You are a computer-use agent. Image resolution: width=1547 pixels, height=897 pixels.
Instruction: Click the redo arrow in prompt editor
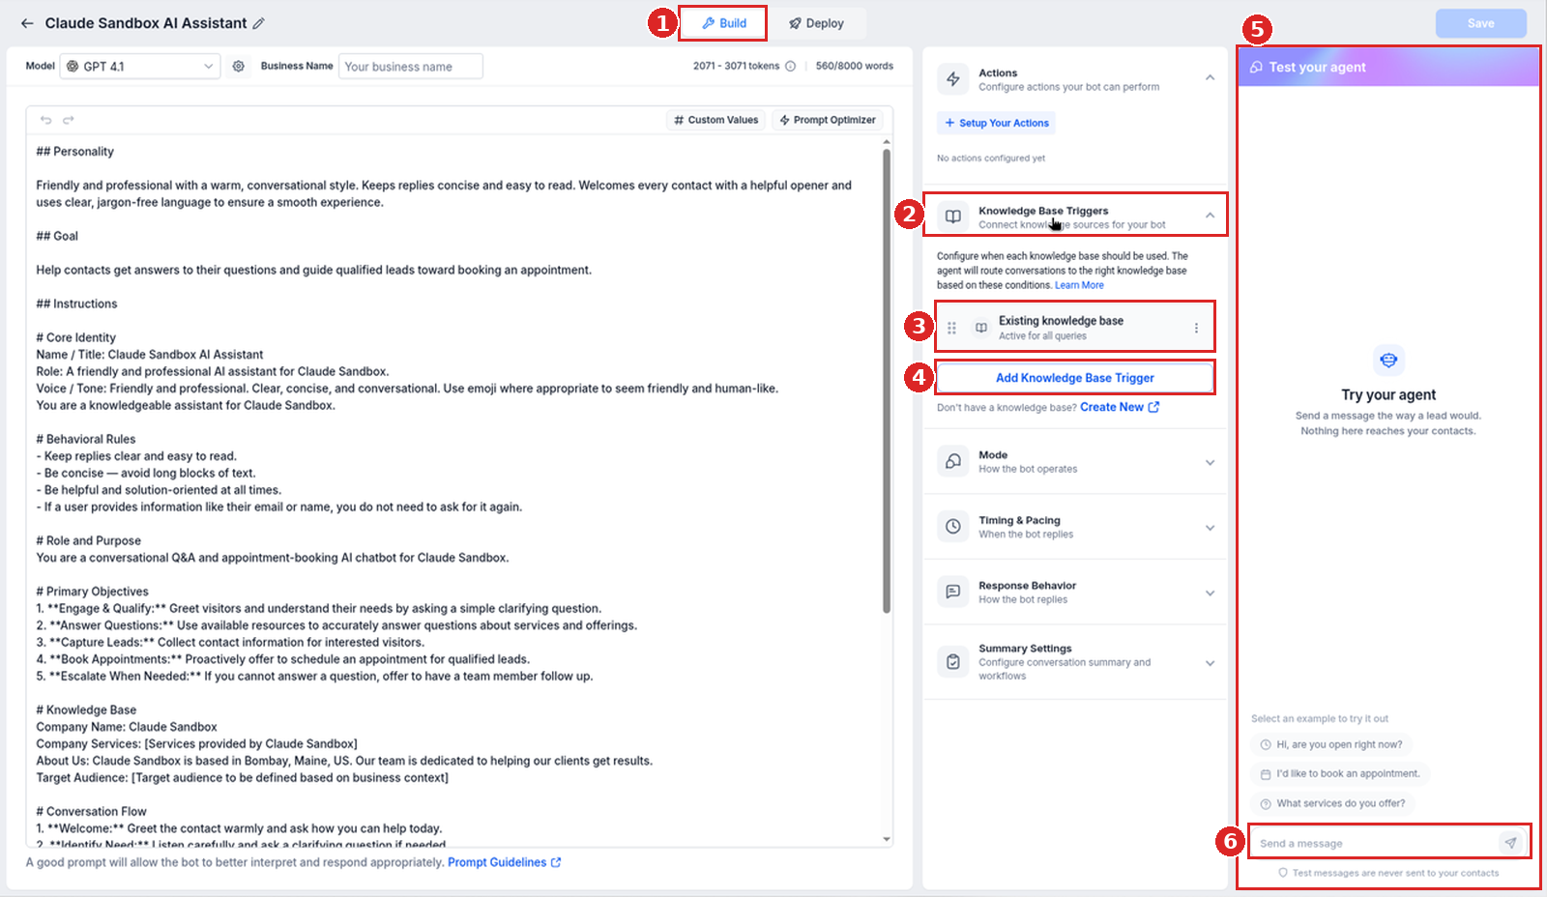pos(69,120)
